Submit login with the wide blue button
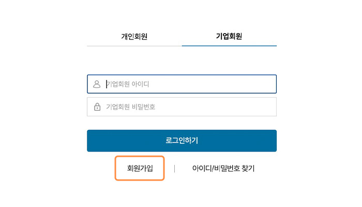 coord(182,141)
